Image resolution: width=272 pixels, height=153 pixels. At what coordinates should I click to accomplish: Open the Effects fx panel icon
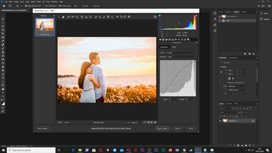click(x=179, y=40)
